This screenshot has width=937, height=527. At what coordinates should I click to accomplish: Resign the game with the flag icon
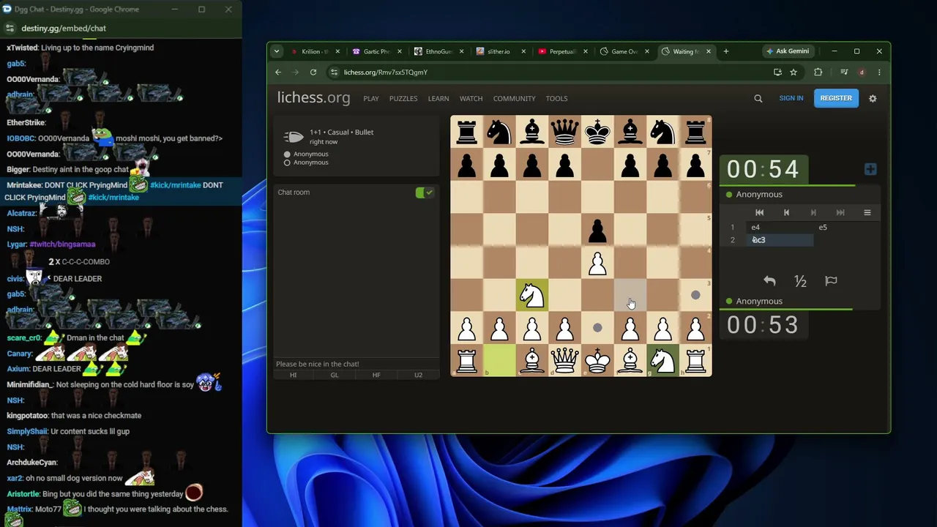pyautogui.click(x=831, y=281)
